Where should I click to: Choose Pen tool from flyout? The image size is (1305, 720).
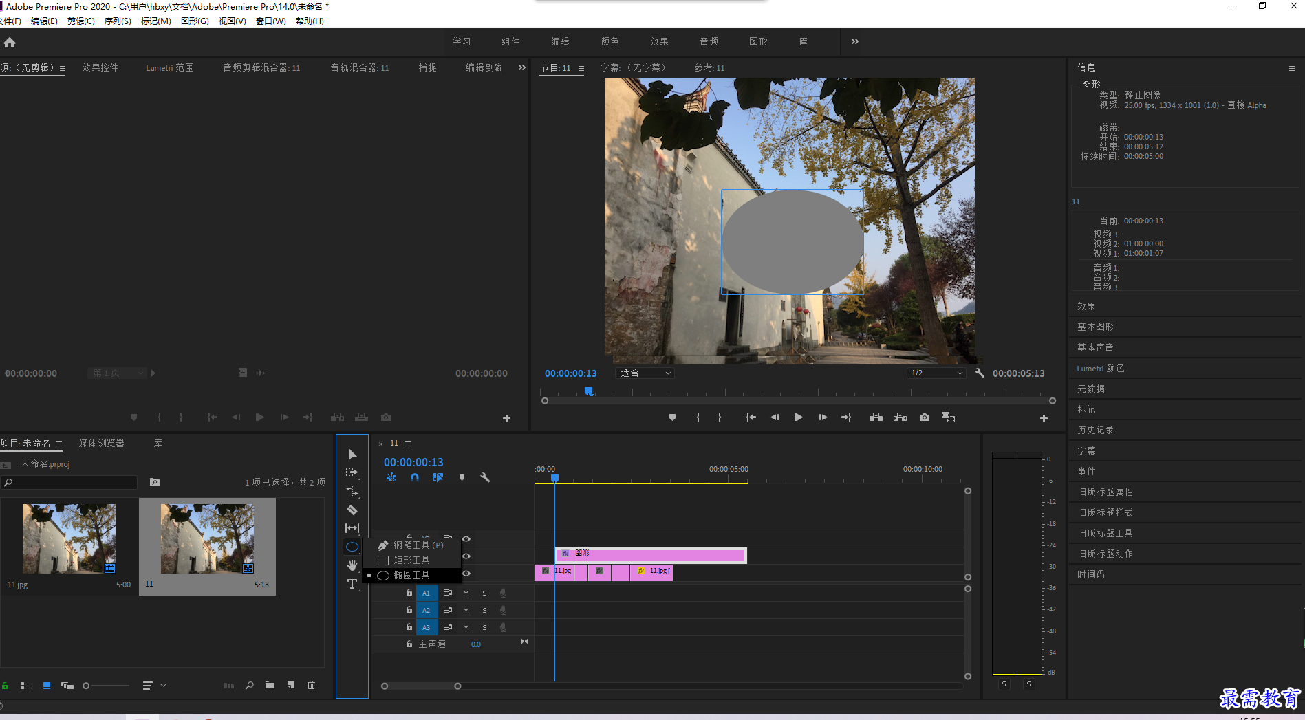click(411, 545)
